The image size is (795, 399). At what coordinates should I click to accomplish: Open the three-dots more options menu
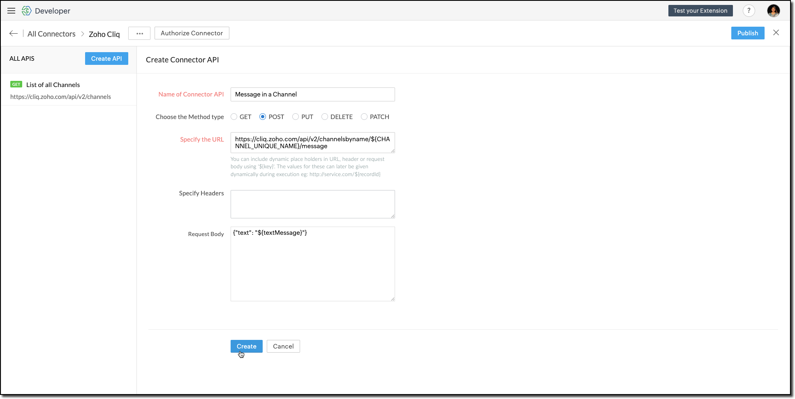[139, 33]
